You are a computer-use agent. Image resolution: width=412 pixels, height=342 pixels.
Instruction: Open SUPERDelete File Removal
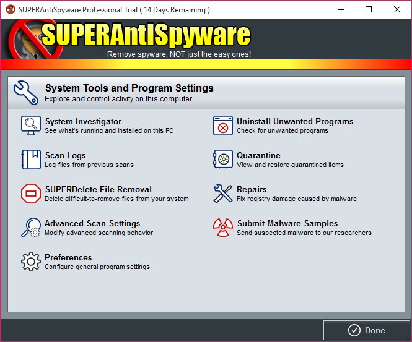pos(99,189)
